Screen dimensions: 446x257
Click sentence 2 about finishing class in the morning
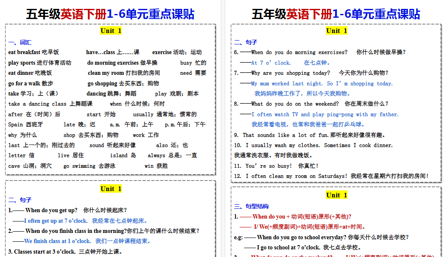pyautogui.click(x=104, y=231)
